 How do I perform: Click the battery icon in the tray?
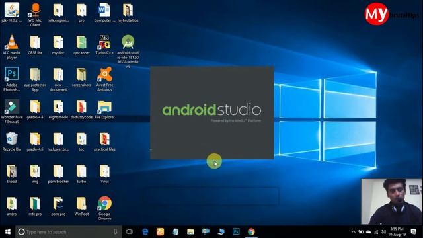point(361,232)
